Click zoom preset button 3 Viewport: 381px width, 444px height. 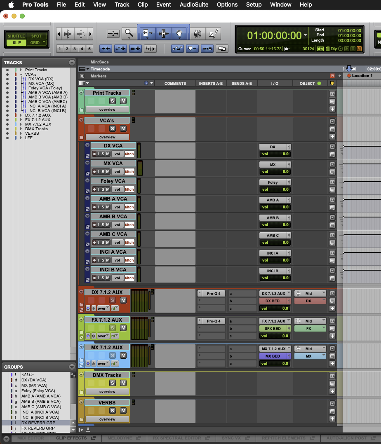[x=75, y=49]
